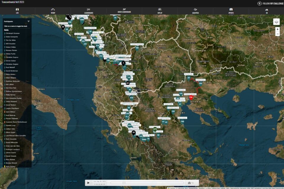The height and width of the screenshot is (189, 284).
Task: Toggle Callum Hale's track
Action: pos(10,129)
